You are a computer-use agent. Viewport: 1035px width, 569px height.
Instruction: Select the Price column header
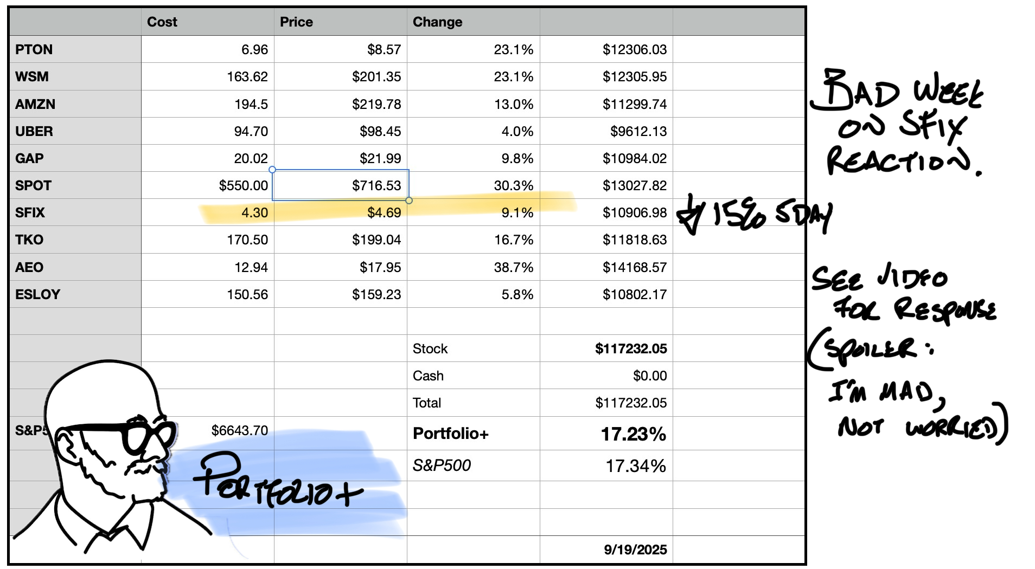tap(296, 22)
